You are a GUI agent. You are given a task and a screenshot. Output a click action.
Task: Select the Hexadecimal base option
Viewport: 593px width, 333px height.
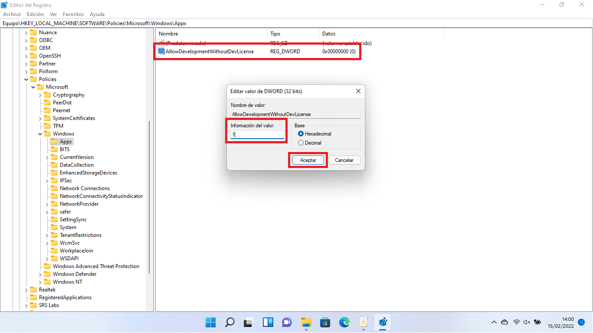[301, 134]
